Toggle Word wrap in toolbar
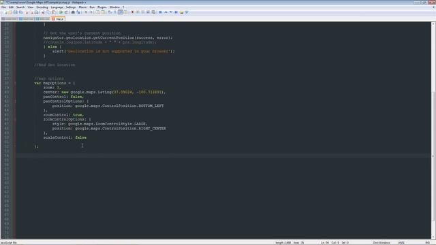 (x=110, y=12)
